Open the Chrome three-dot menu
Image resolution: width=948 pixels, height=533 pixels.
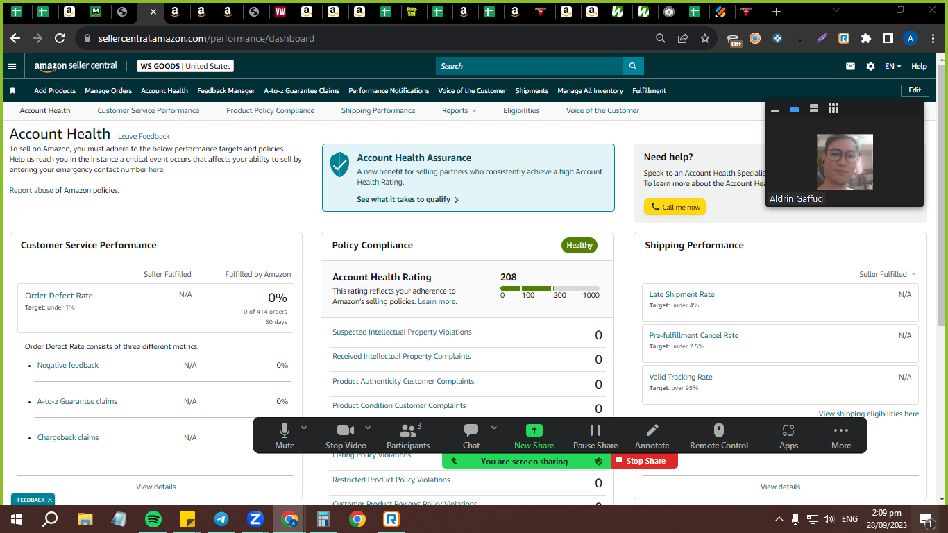933,38
